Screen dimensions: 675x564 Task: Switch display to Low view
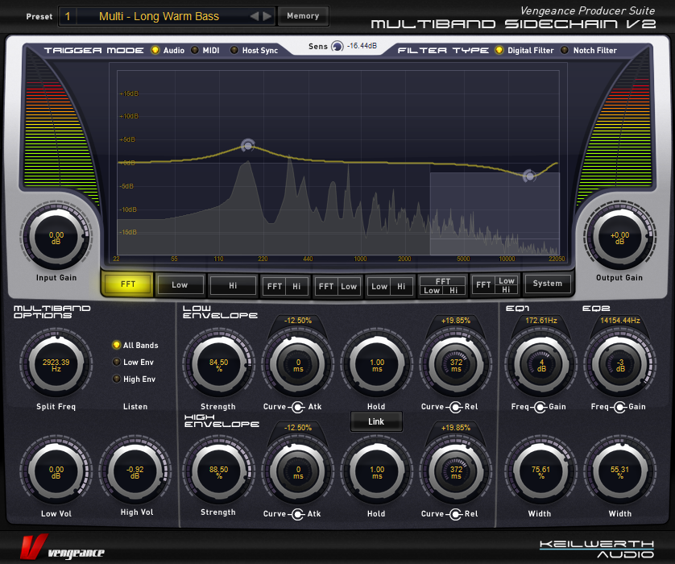coord(180,284)
